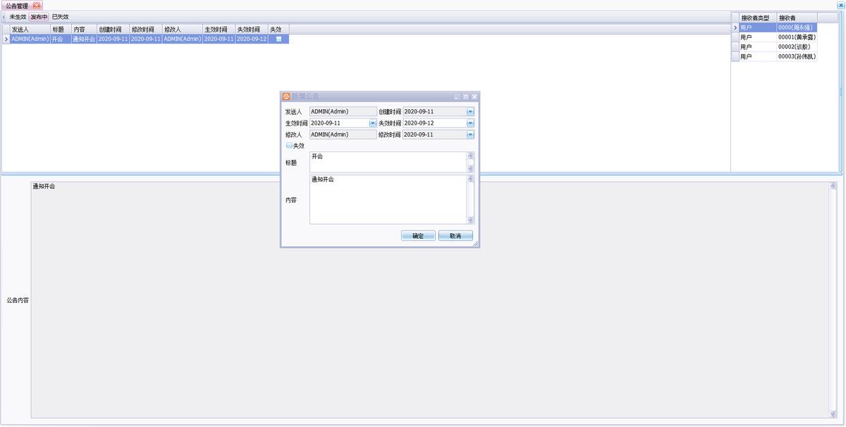
Task: Click scroll-up arrow of 标题 field
Action: point(471,155)
